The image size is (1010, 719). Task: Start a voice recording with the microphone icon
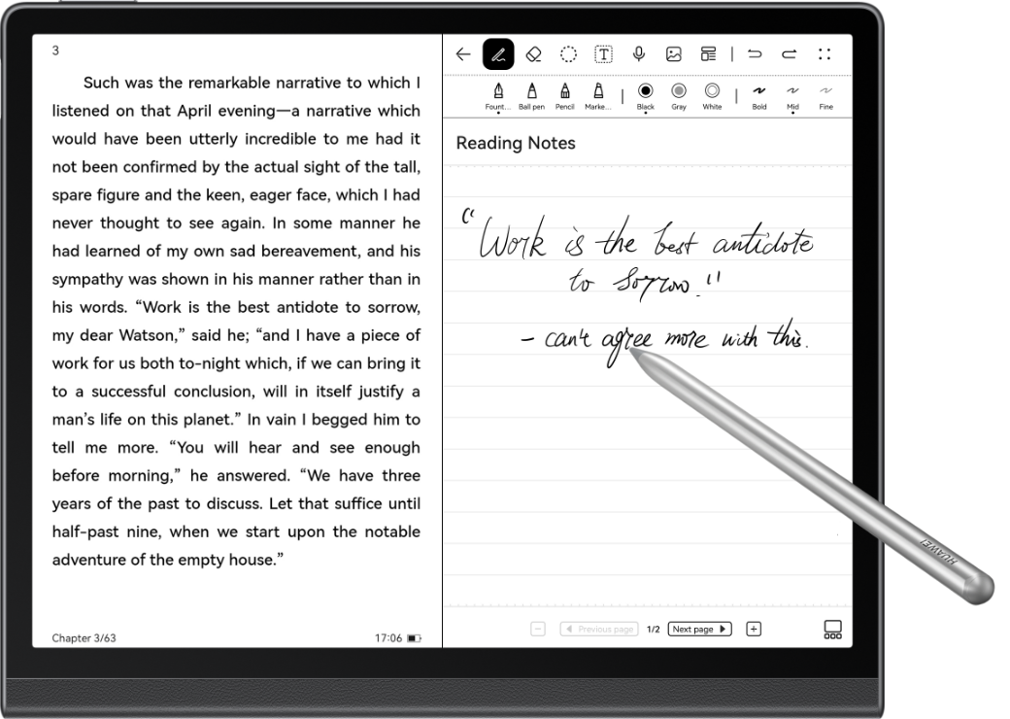pyautogui.click(x=638, y=53)
